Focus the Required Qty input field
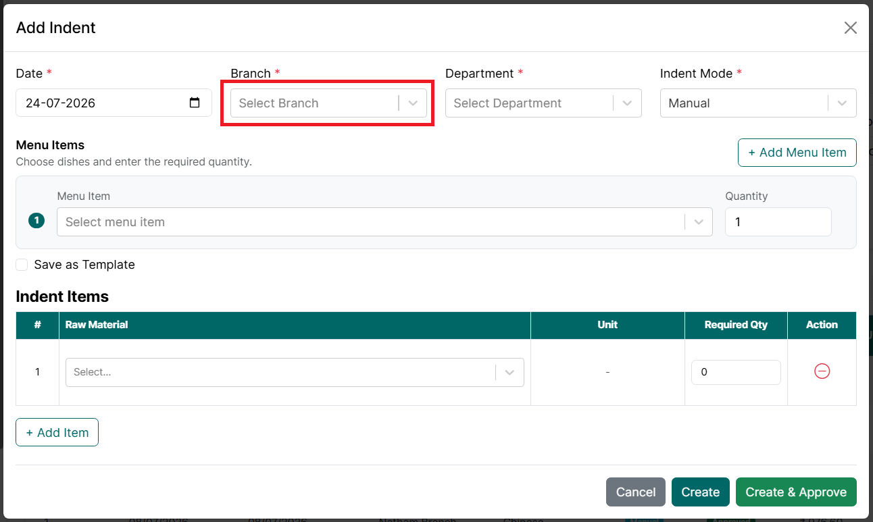Image resolution: width=873 pixels, height=522 pixels. [736, 372]
